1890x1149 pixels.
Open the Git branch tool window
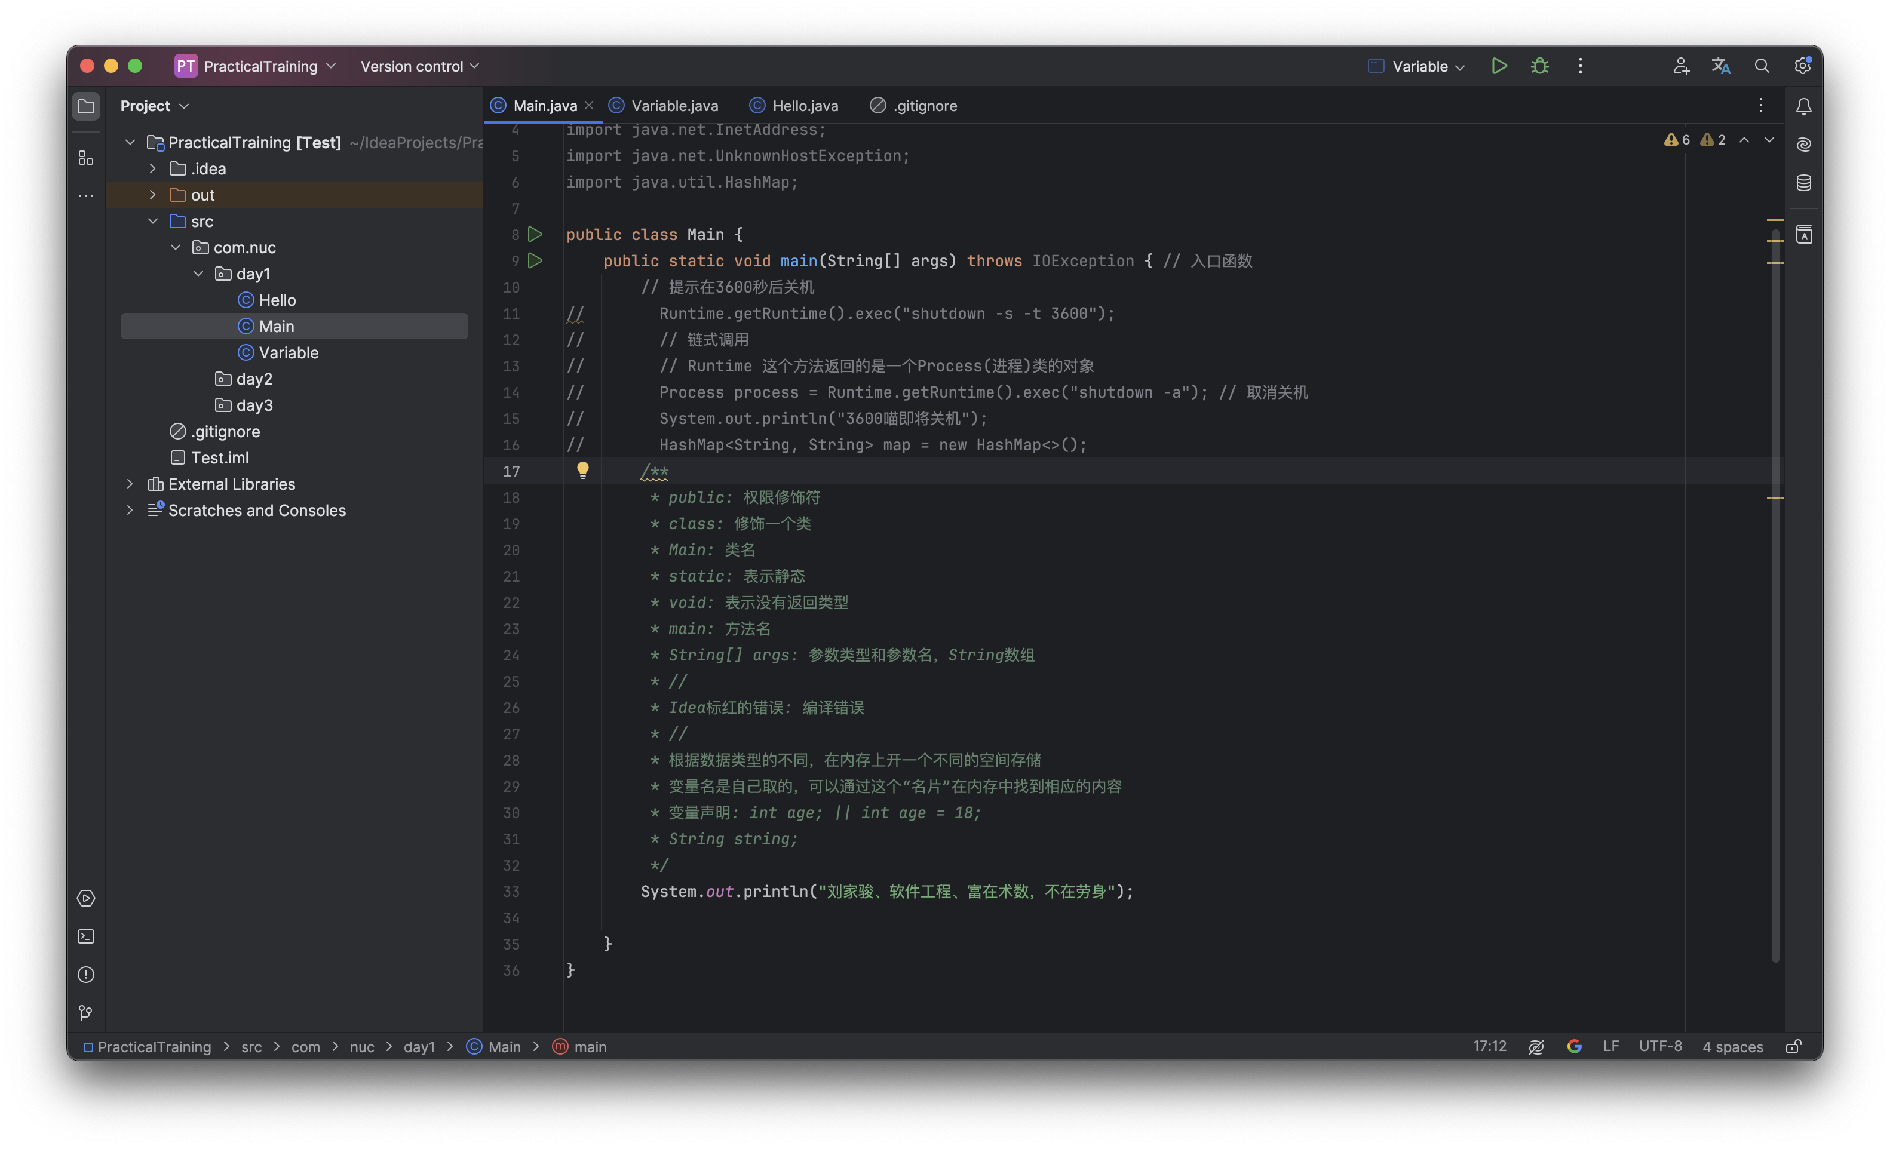[86, 1012]
